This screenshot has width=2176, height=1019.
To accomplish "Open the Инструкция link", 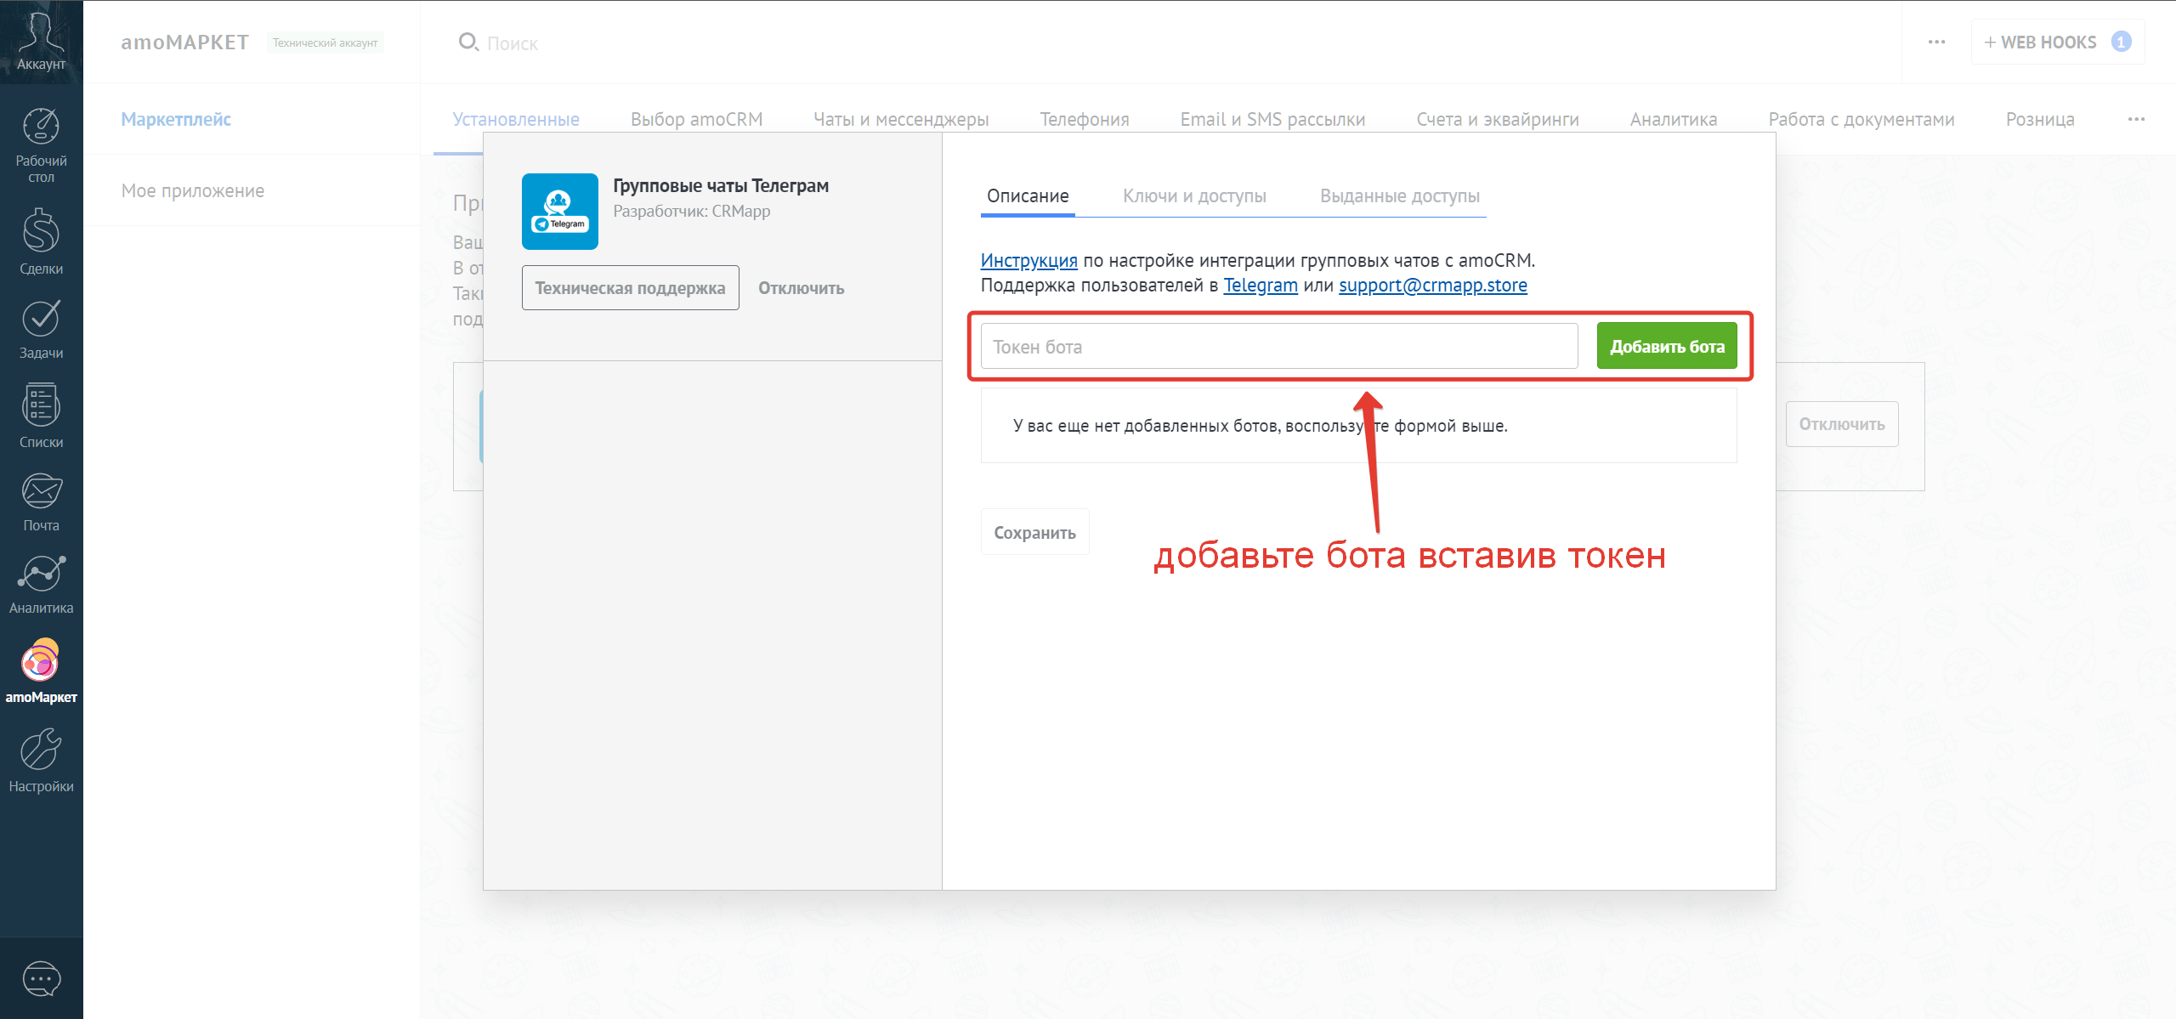I will click(x=1028, y=260).
